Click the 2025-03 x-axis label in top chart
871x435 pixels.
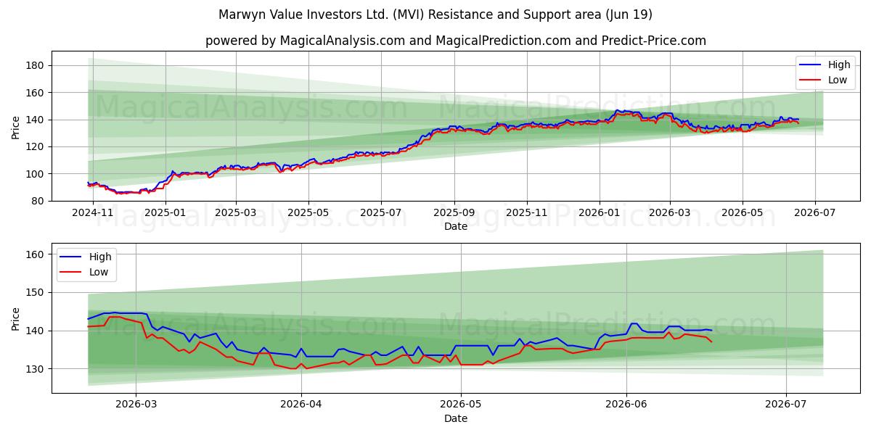coord(236,214)
